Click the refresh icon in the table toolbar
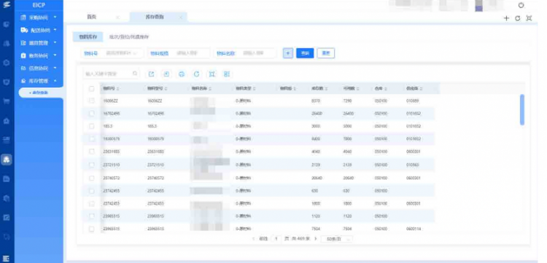547x263 pixels. [197, 74]
